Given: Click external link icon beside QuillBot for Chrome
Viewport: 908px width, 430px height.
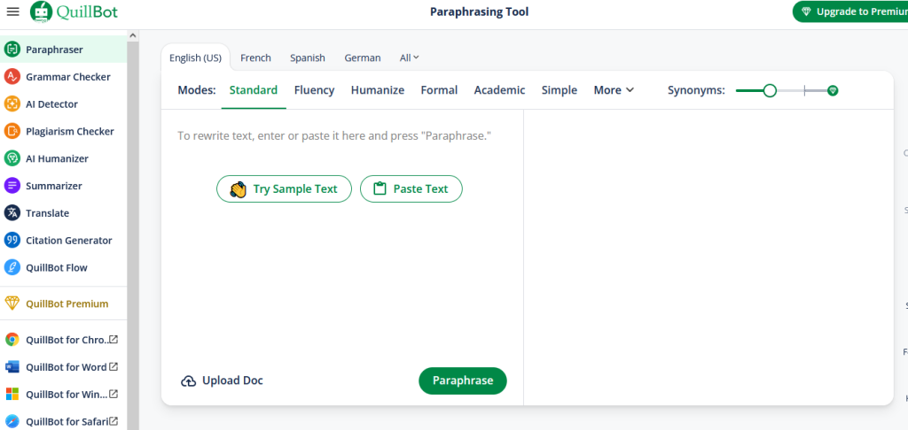Looking at the screenshot, I should (114, 339).
